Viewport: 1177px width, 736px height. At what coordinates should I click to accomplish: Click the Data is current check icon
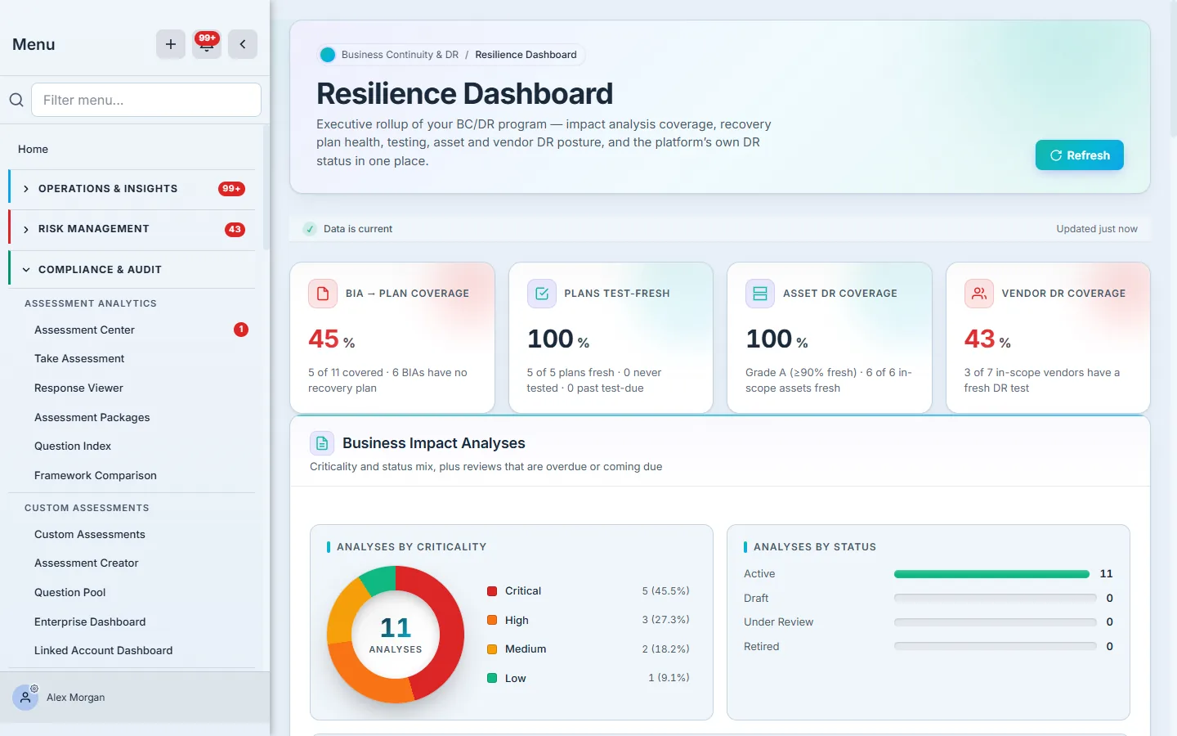(310, 229)
